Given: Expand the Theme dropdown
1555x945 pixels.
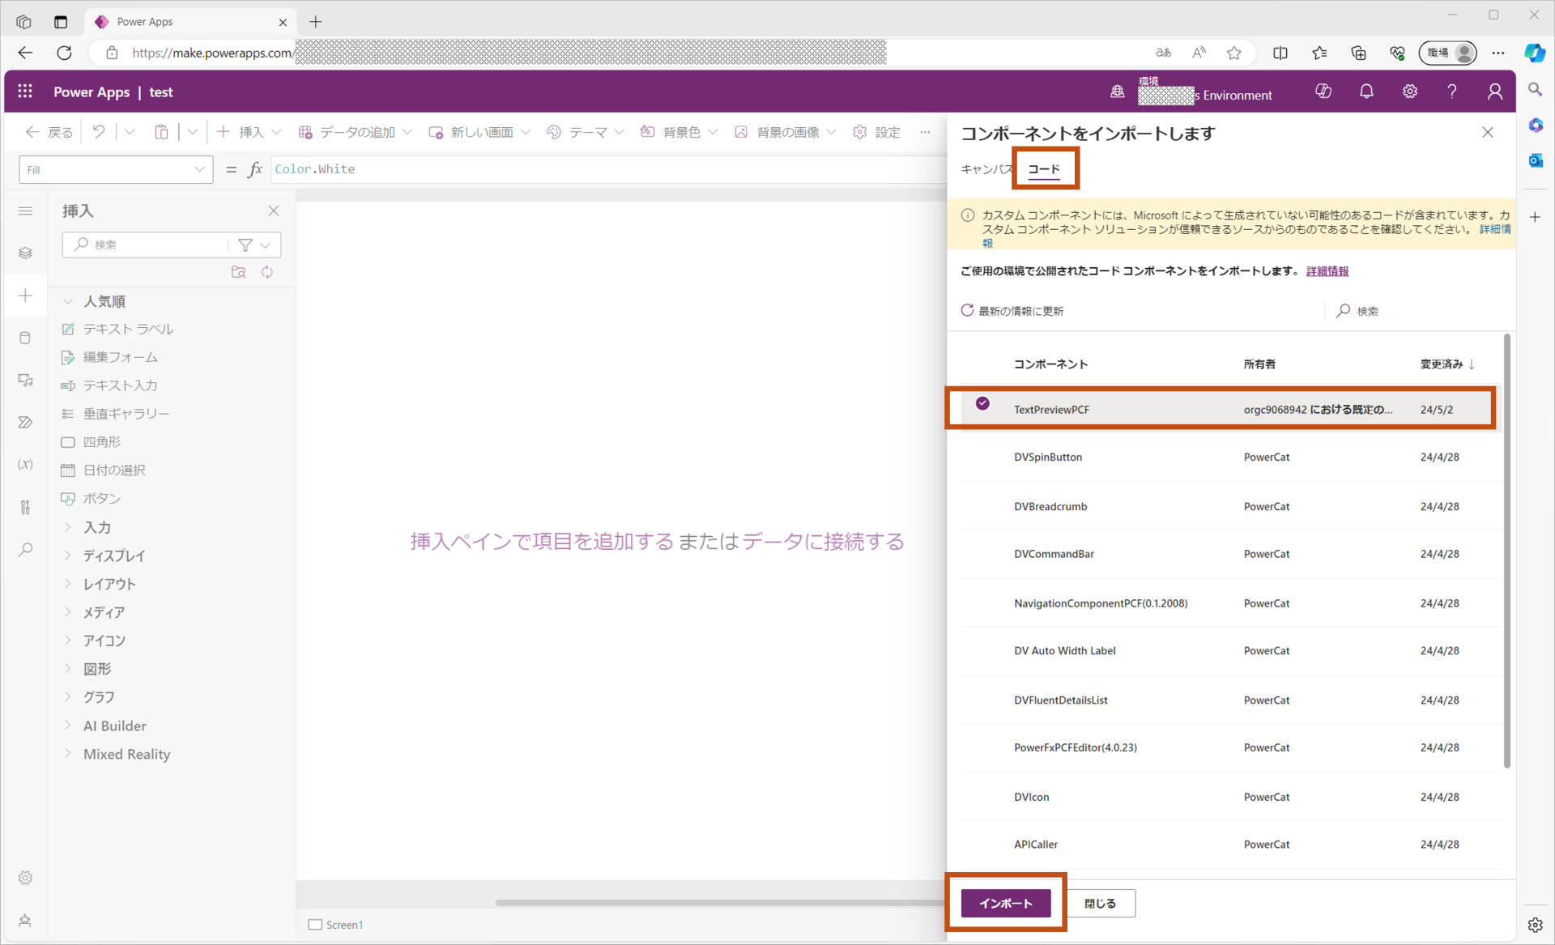Looking at the screenshot, I should pyautogui.click(x=620, y=132).
